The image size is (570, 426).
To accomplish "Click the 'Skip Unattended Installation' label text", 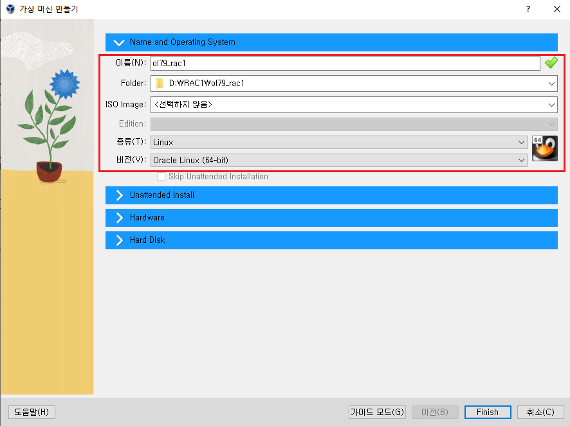I will (x=218, y=177).
